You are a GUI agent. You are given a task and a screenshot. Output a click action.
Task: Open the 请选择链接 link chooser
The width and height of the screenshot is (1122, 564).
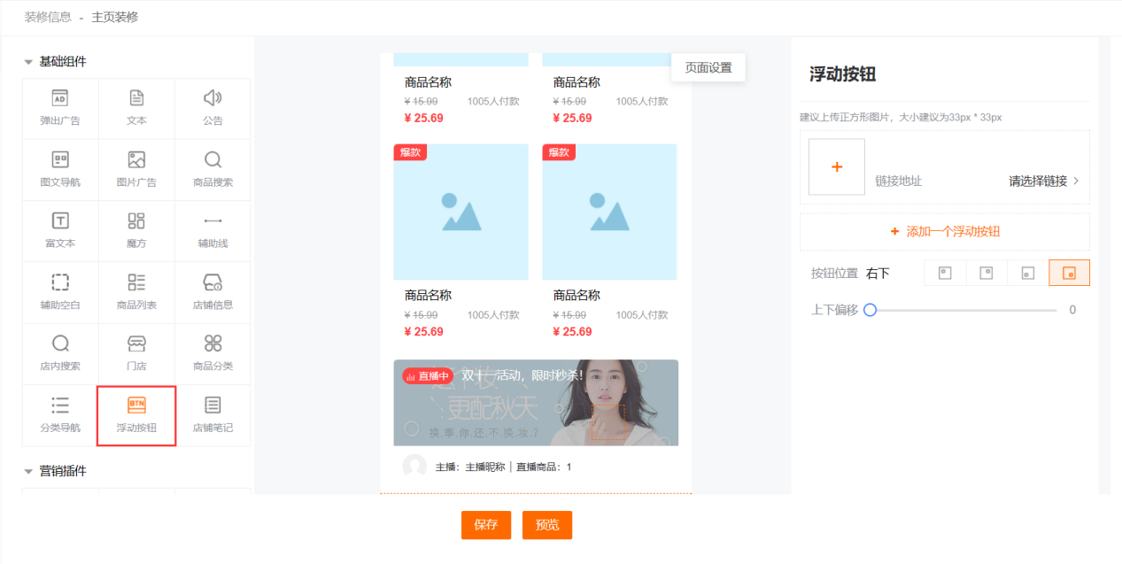[1043, 181]
